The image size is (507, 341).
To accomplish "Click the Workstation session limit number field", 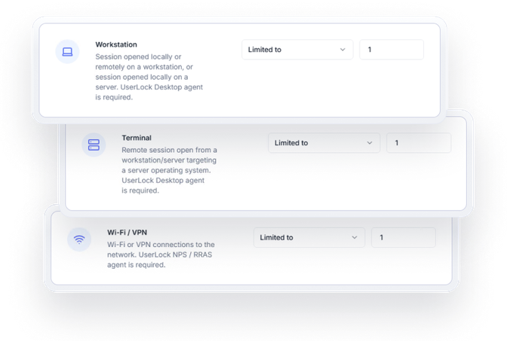I will click(x=392, y=50).
